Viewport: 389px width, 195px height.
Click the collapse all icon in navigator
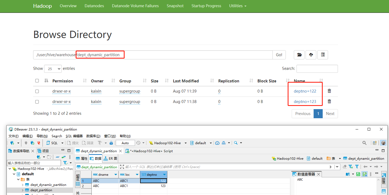57,157
